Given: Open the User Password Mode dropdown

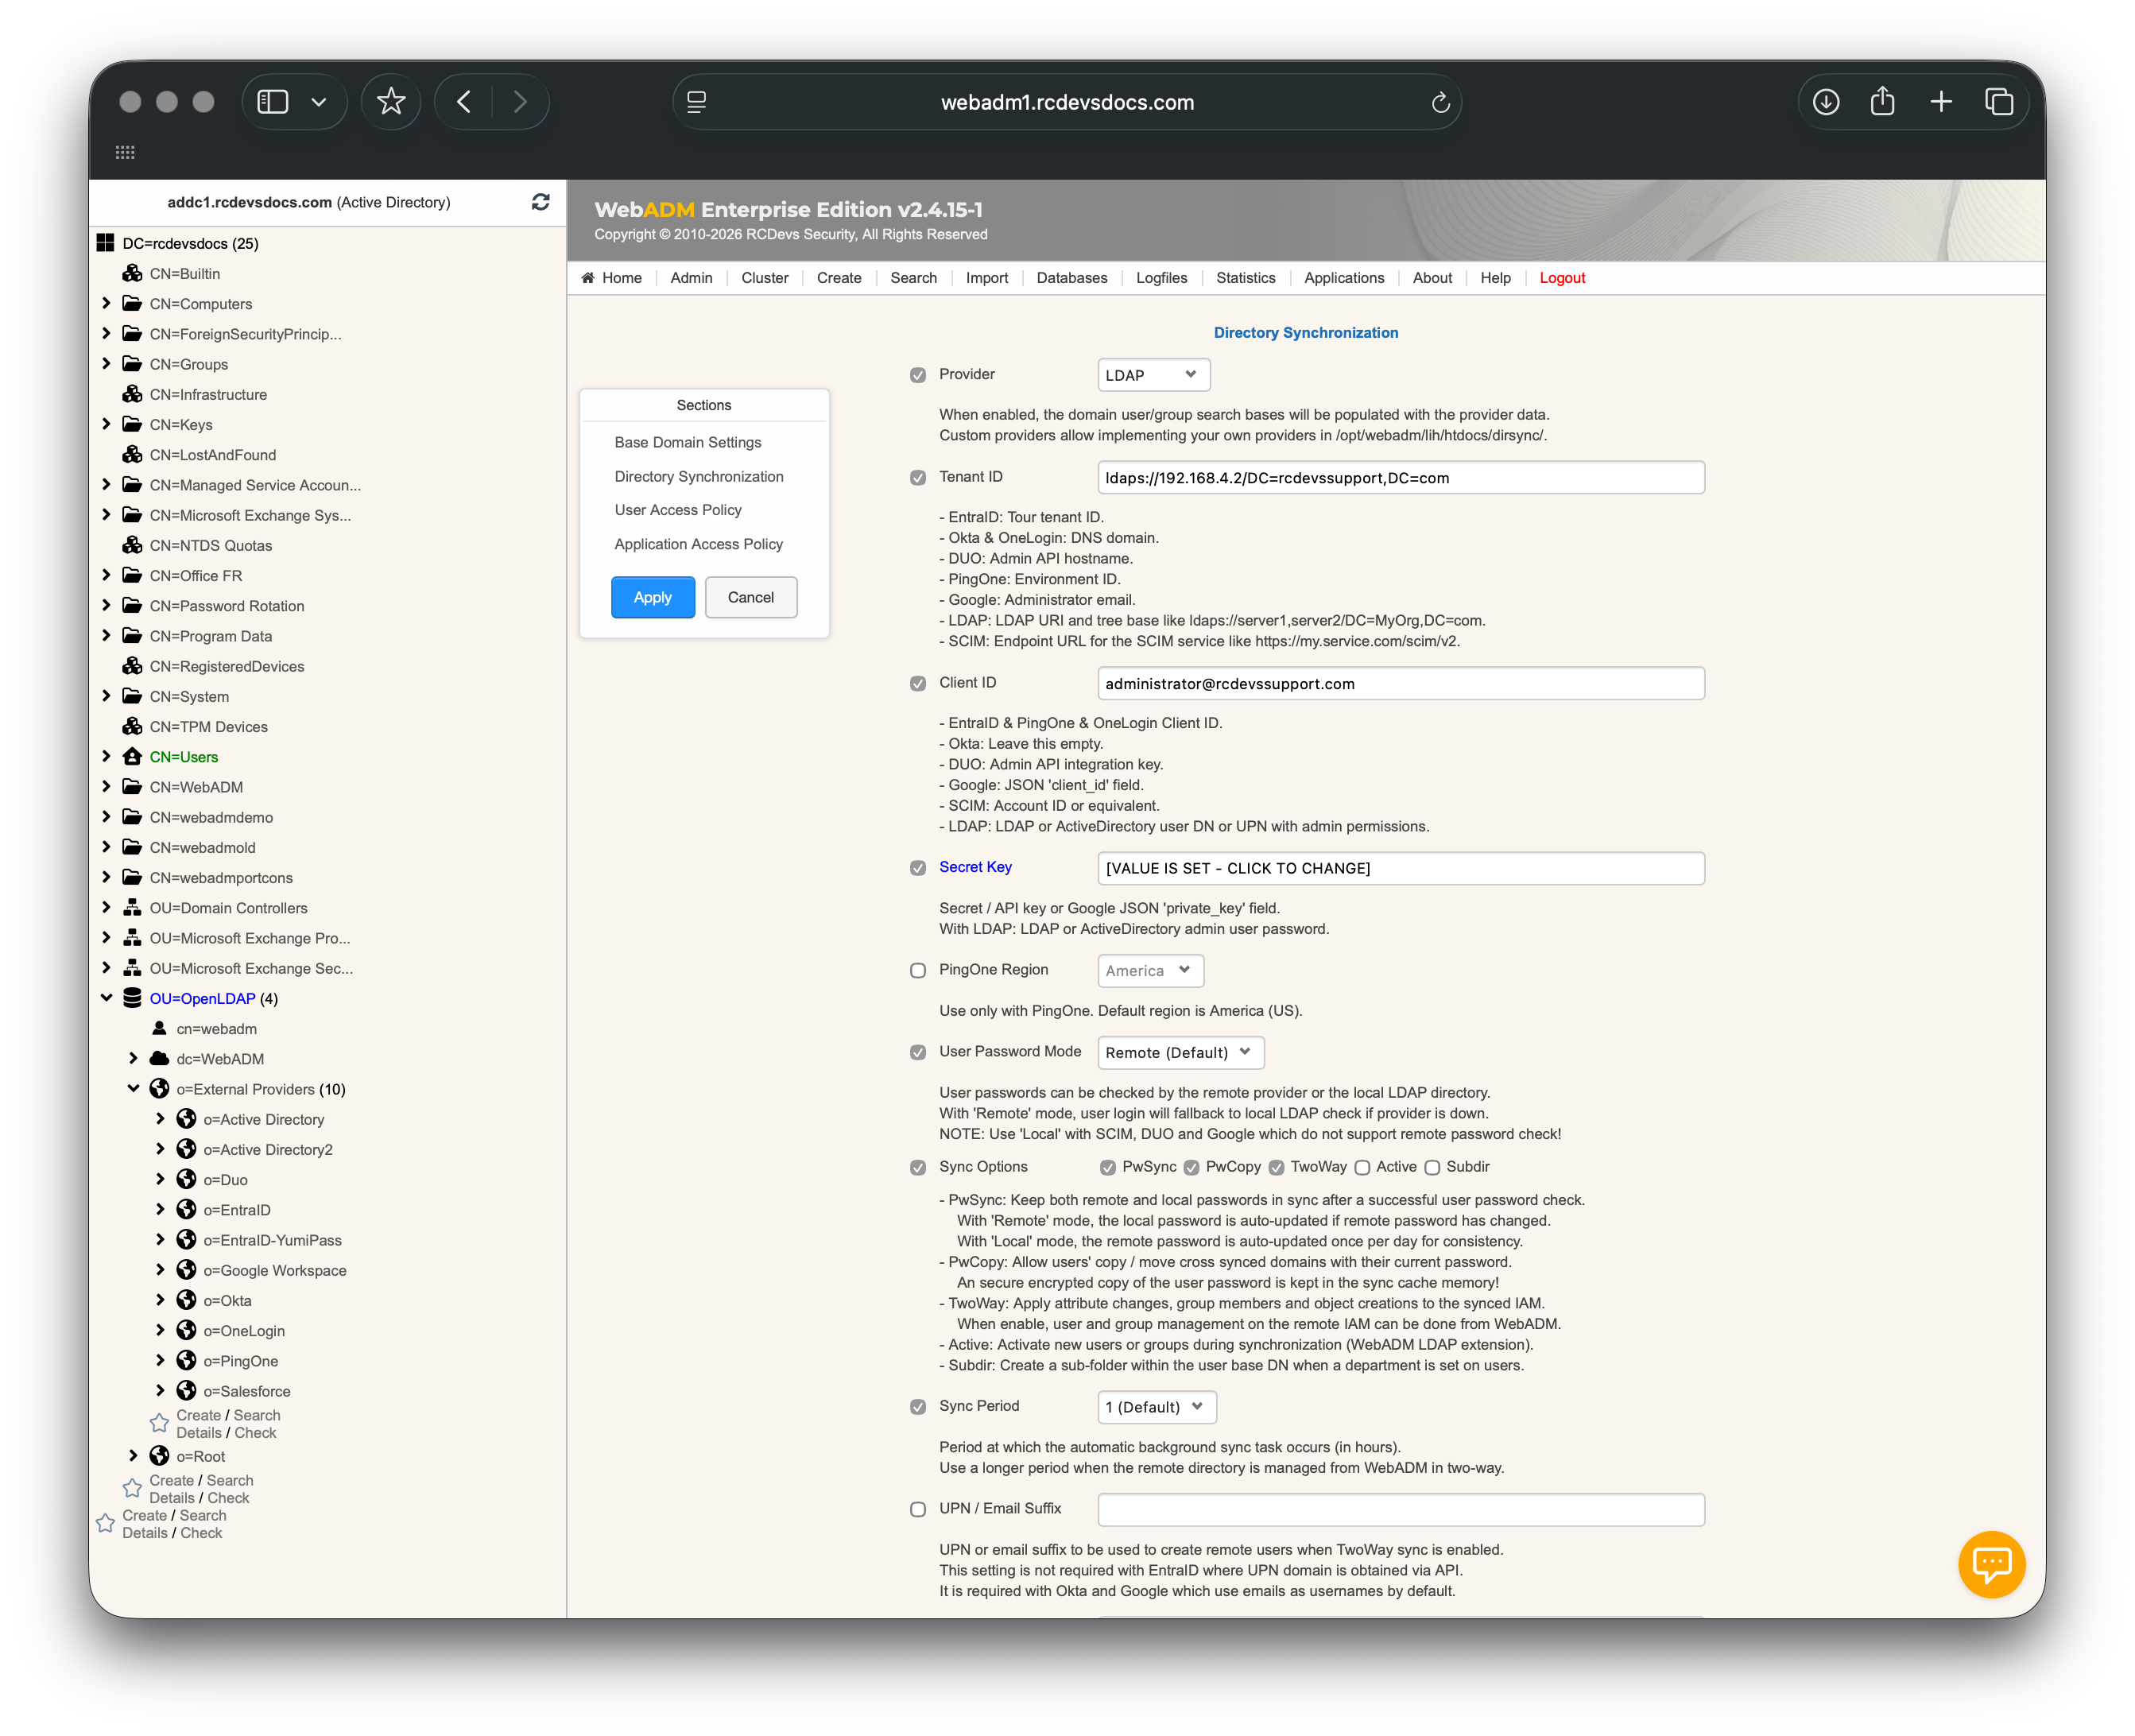Looking at the screenshot, I should coord(1180,1052).
